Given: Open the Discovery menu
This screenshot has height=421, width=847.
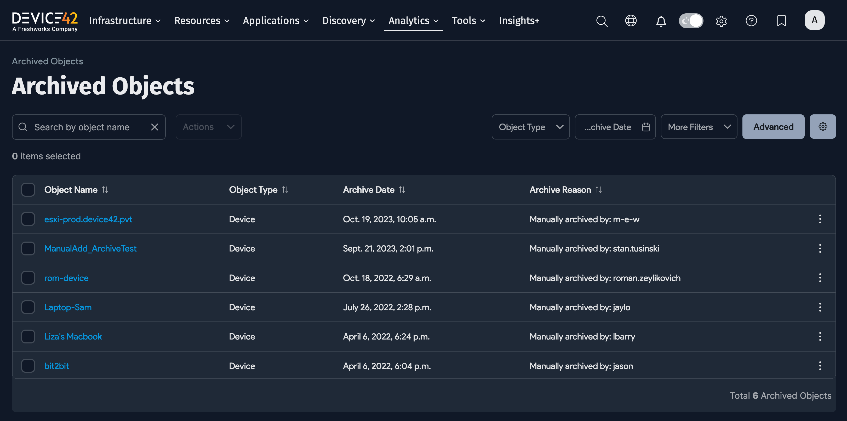Looking at the screenshot, I should 348,20.
